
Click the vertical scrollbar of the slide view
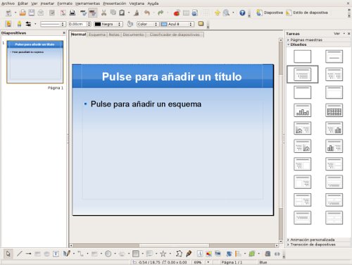click(x=281, y=141)
